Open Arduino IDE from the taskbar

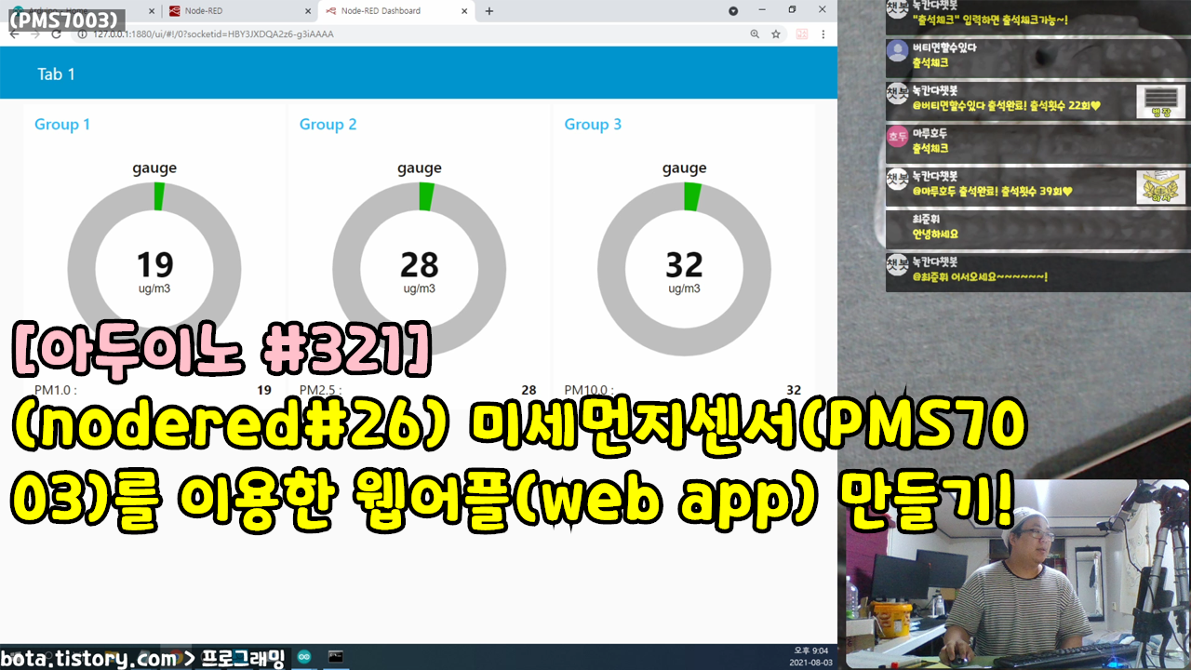coord(304,657)
